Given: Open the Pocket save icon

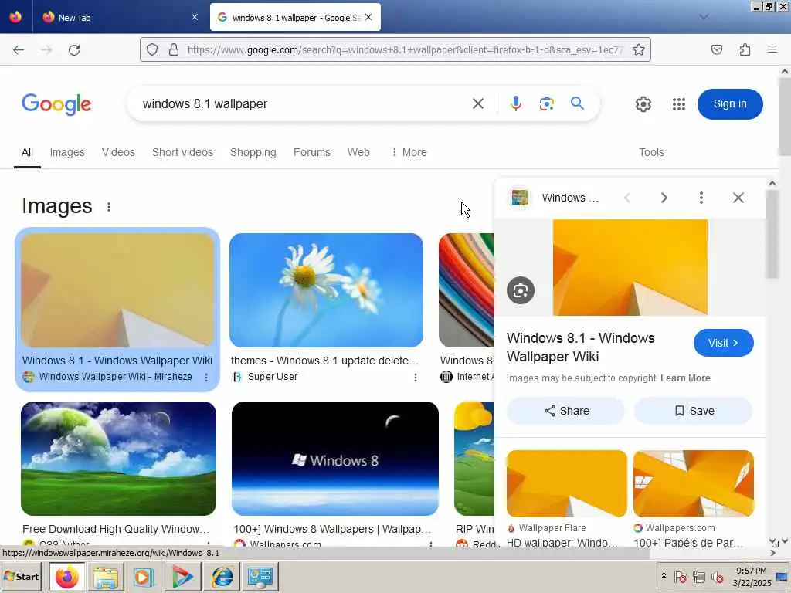Looking at the screenshot, I should [717, 49].
